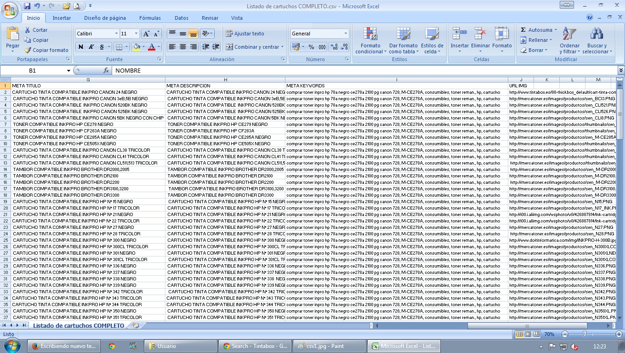Copy selection with Copiar
This screenshot has width=625, height=353.
(36, 40)
